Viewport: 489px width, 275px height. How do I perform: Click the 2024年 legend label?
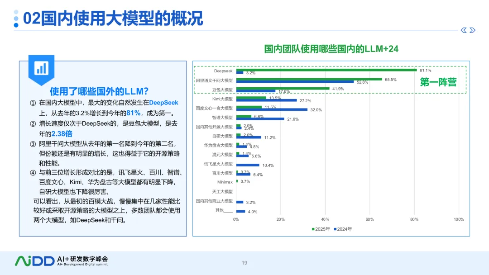(345, 229)
